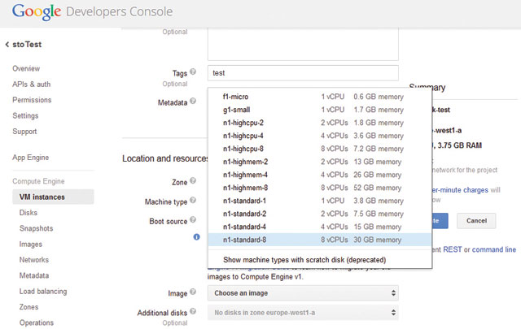The height and width of the screenshot is (329, 521).
Task: Open help icon next to Metadata
Action: pos(193,101)
